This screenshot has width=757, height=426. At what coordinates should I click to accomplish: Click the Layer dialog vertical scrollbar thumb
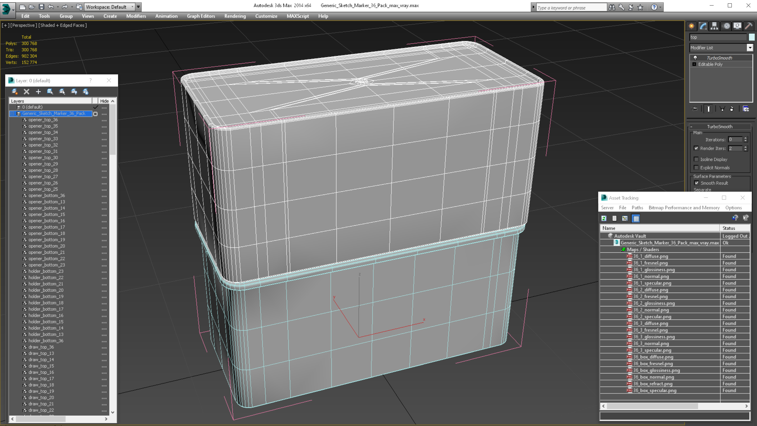(113, 130)
